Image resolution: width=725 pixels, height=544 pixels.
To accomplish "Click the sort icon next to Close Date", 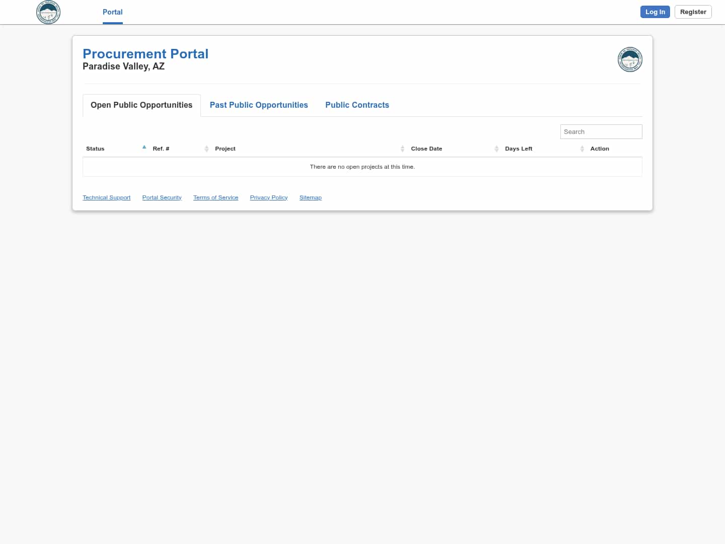I will (496, 149).
